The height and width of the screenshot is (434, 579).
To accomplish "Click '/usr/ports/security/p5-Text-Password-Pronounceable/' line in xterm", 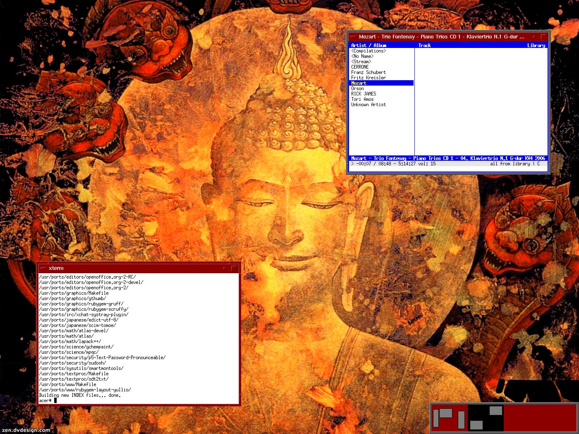I will [102, 358].
